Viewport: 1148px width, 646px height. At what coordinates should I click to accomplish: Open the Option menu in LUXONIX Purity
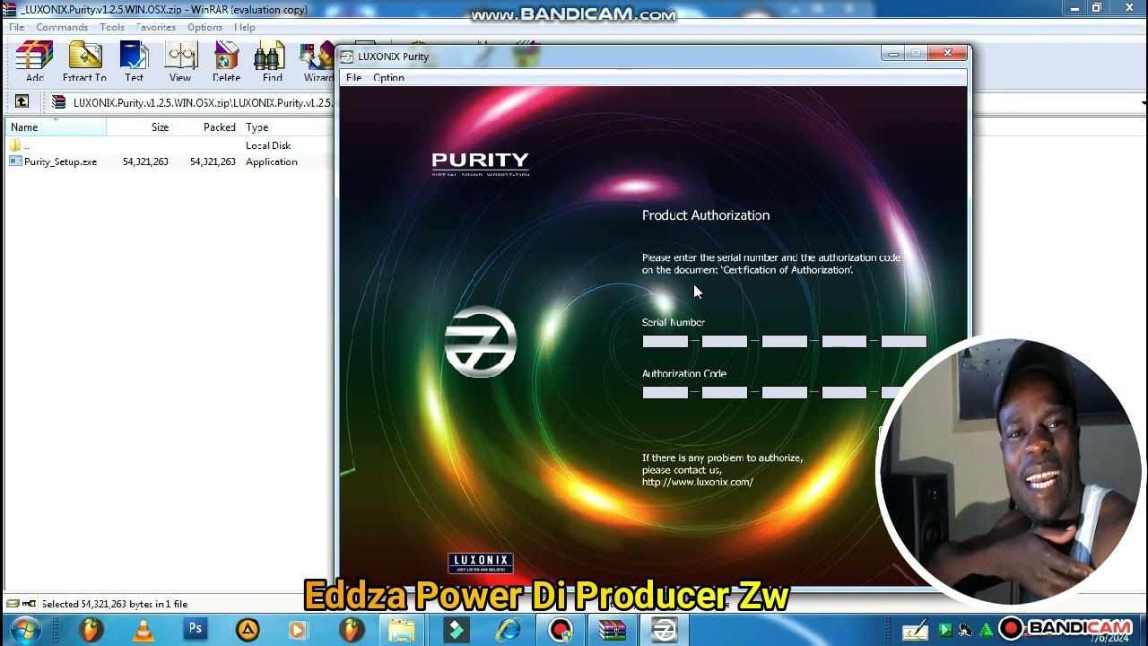coord(388,78)
